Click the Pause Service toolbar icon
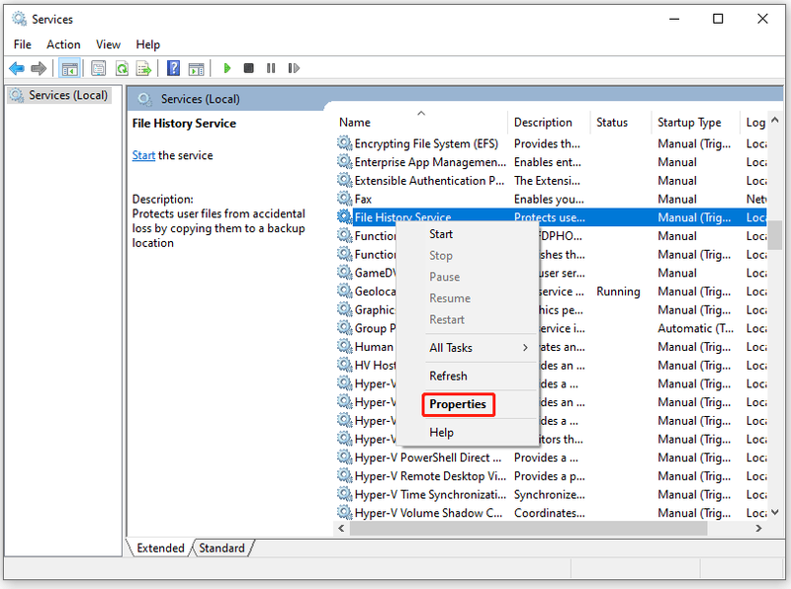791x589 pixels. pyautogui.click(x=271, y=68)
